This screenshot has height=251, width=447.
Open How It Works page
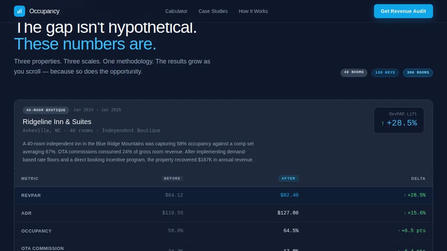point(253,11)
